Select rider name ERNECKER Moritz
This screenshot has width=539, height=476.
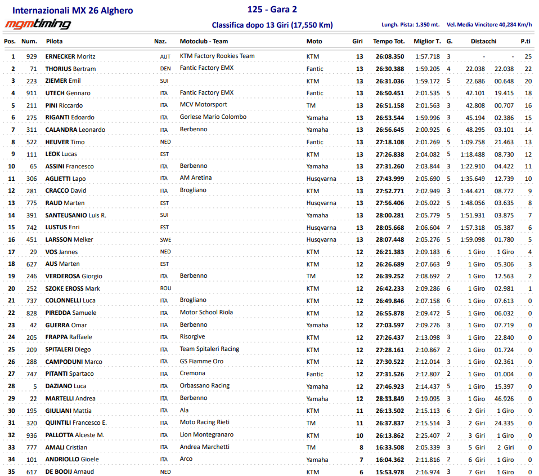pyautogui.click(x=70, y=56)
